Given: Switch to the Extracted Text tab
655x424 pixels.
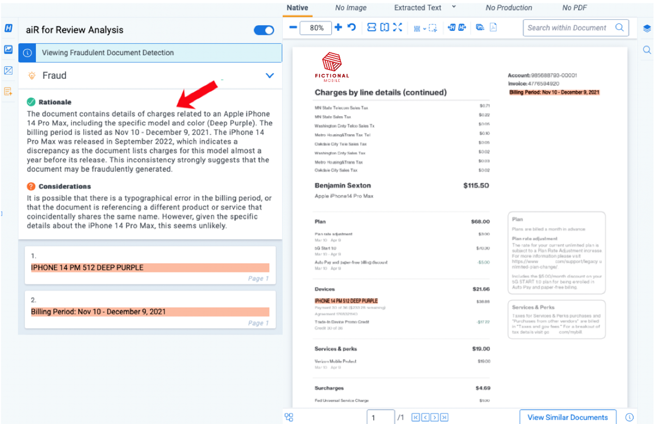Looking at the screenshot, I should [418, 8].
